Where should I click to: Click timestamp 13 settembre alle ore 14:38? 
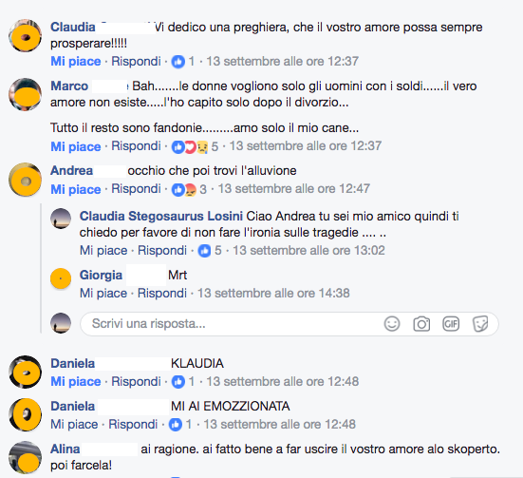pos(273,294)
